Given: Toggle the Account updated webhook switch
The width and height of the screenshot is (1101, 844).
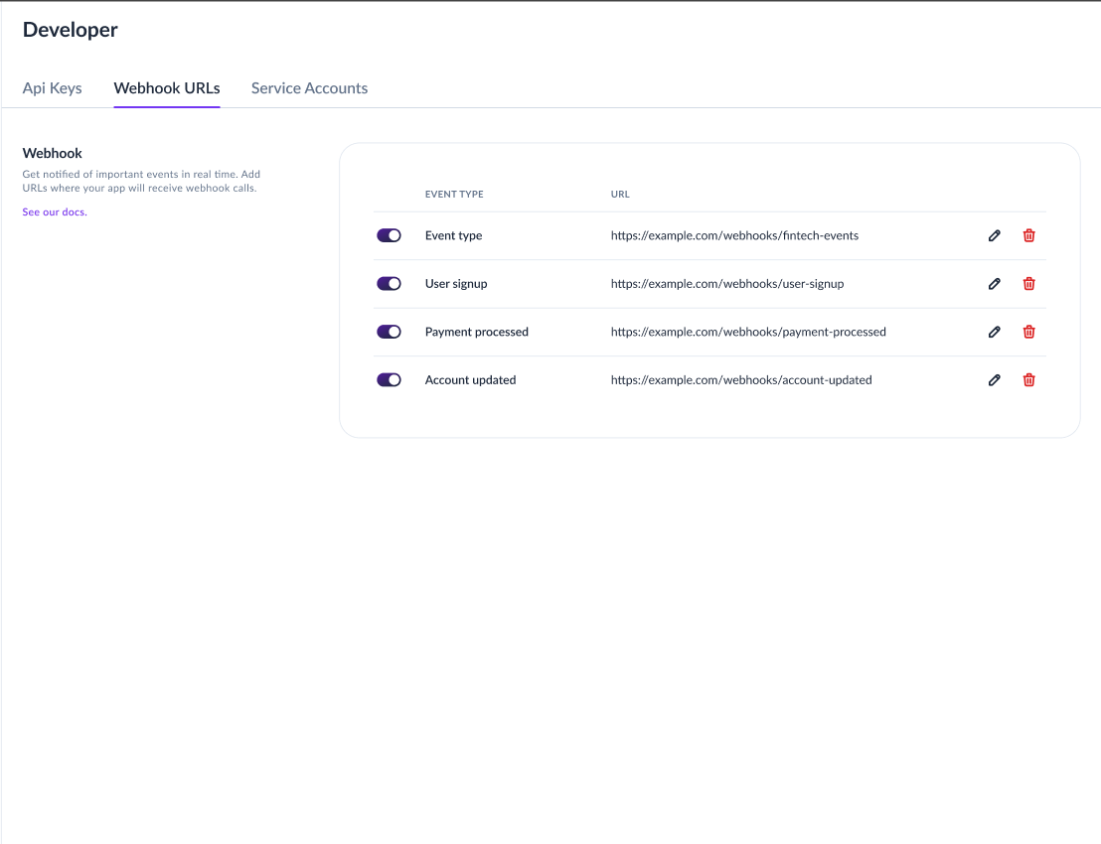Looking at the screenshot, I should click(389, 379).
